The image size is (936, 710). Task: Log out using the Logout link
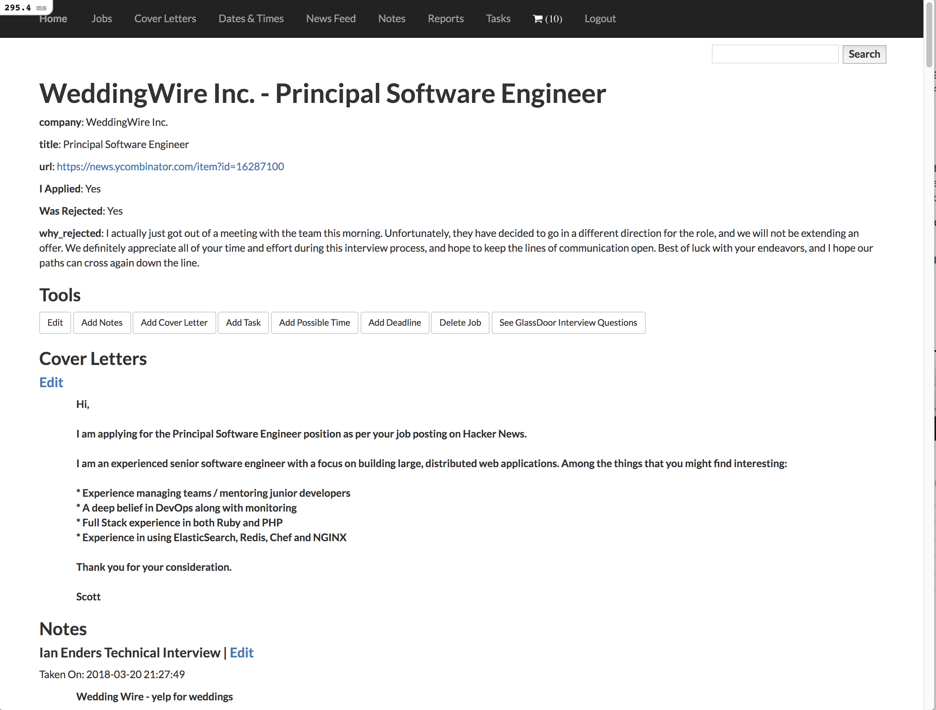point(600,19)
